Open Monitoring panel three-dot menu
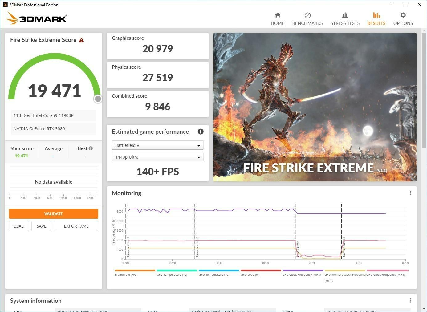 click(410, 193)
